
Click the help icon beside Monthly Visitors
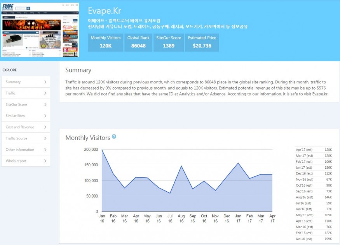[114, 137]
